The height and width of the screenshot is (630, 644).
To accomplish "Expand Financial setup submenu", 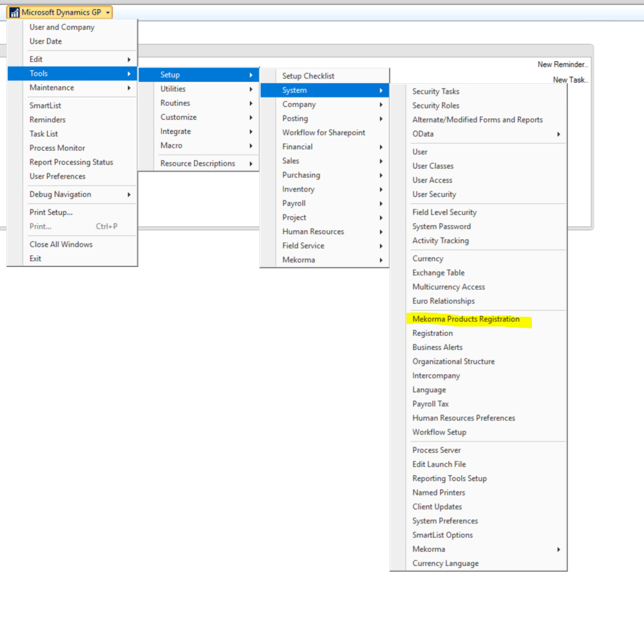I will [x=325, y=147].
